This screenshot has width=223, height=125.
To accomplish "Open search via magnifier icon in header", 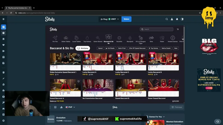I will [x=167, y=19].
